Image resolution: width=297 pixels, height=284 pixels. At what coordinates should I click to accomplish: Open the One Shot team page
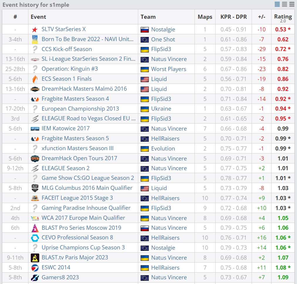click(x=163, y=39)
